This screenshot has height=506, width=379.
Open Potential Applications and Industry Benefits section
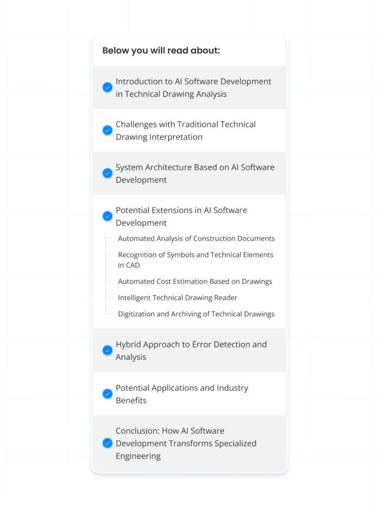coord(181,394)
